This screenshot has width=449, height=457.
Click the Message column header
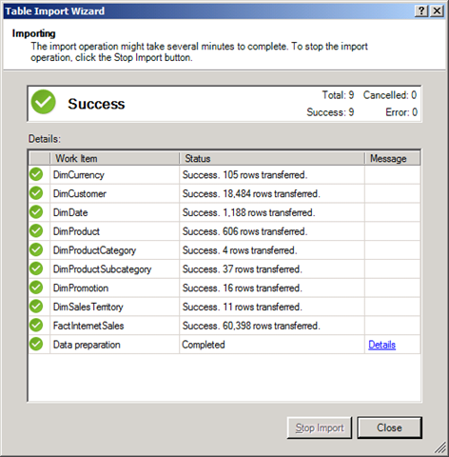click(393, 158)
